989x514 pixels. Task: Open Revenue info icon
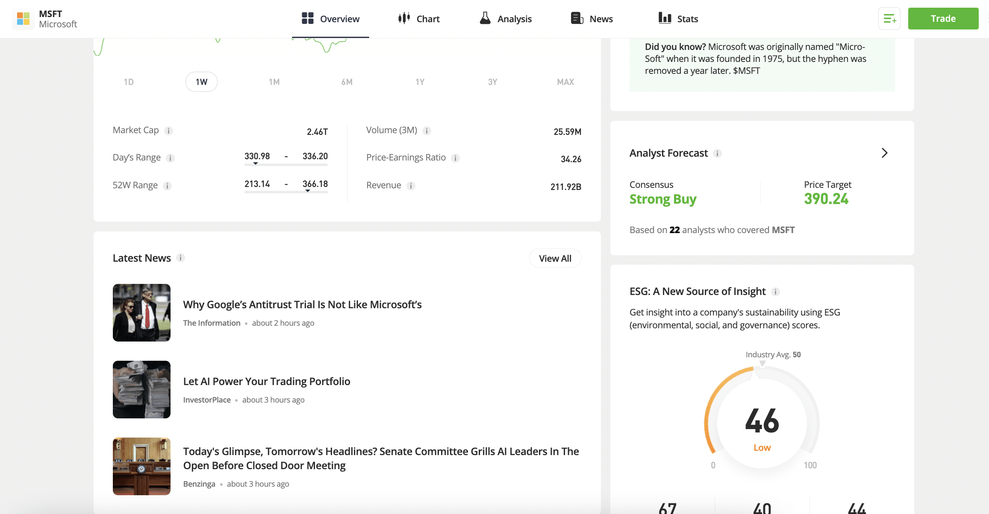411,186
